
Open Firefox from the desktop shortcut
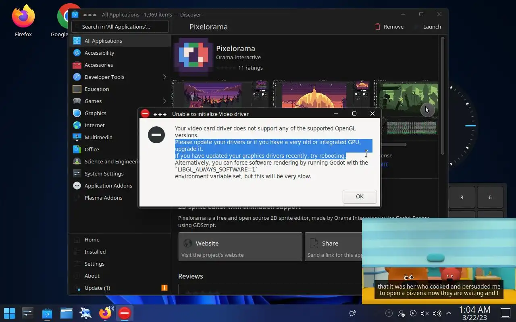click(23, 21)
